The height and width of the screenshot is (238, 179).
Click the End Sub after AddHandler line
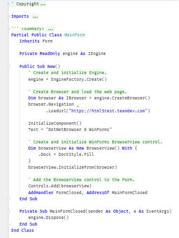click(x=28, y=199)
